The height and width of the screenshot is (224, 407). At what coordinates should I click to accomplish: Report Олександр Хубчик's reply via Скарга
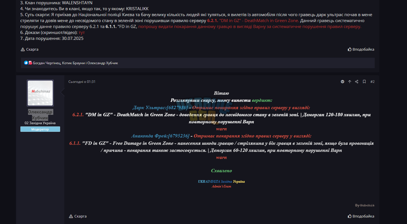pyautogui.click(x=78, y=216)
